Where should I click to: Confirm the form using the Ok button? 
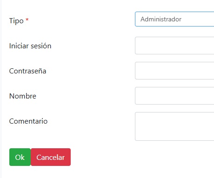(x=20, y=157)
